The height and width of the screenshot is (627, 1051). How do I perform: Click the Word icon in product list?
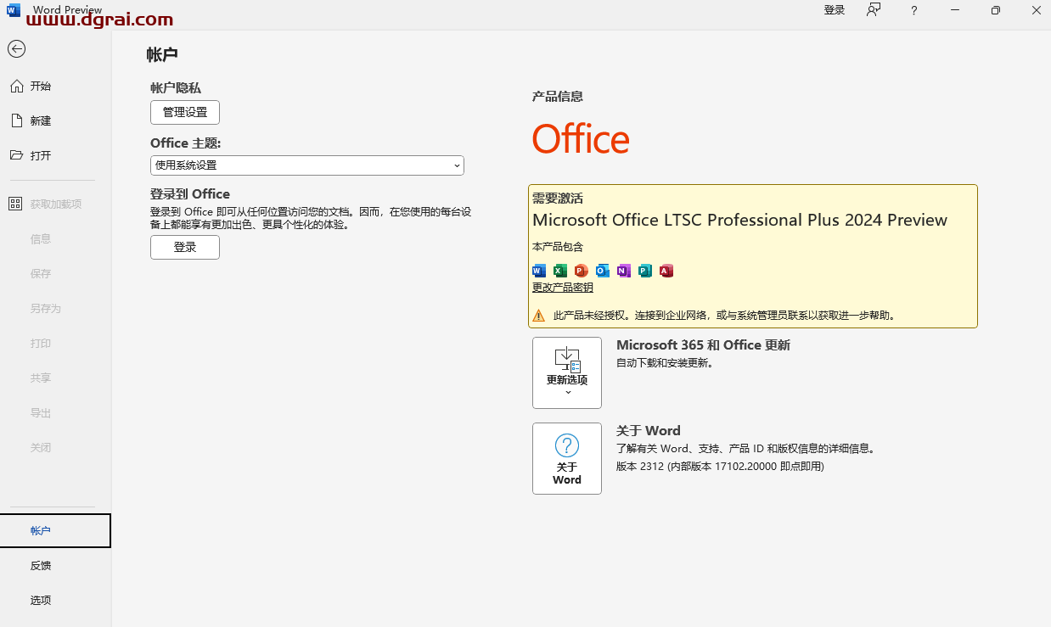(x=538, y=271)
